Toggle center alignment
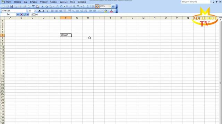 click(57, 11)
